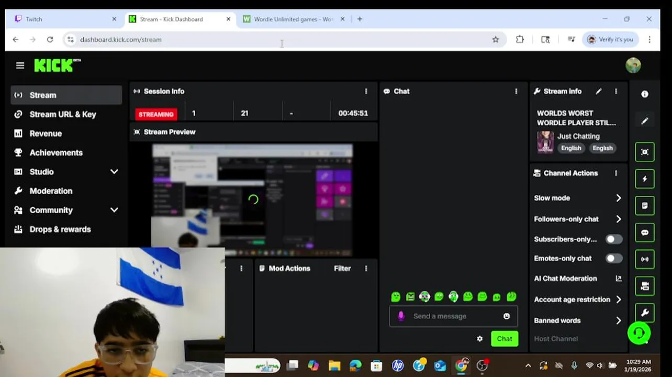The width and height of the screenshot is (672, 377).
Task: Click the WORLDS WORST WORDLE PLAYER title
Action: (576, 118)
